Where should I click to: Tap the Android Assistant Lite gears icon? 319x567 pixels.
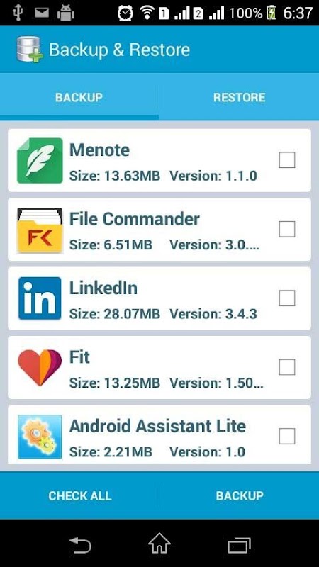(x=40, y=437)
